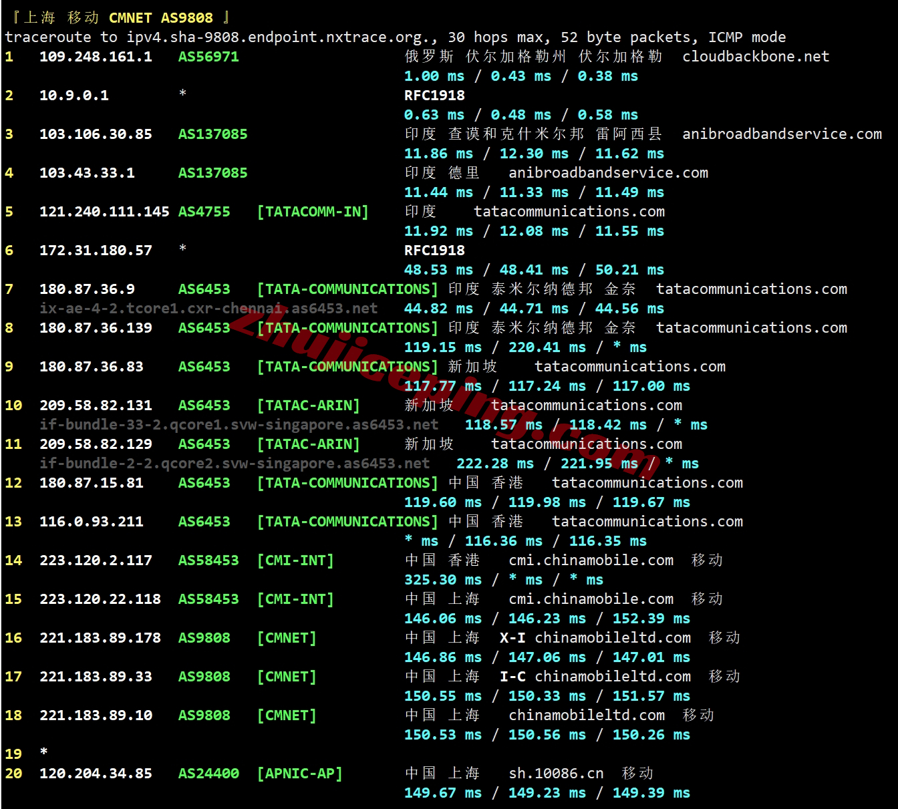The image size is (898, 809).
Task: Click tatacommunications.com on hop 5
Action: [569, 212]
